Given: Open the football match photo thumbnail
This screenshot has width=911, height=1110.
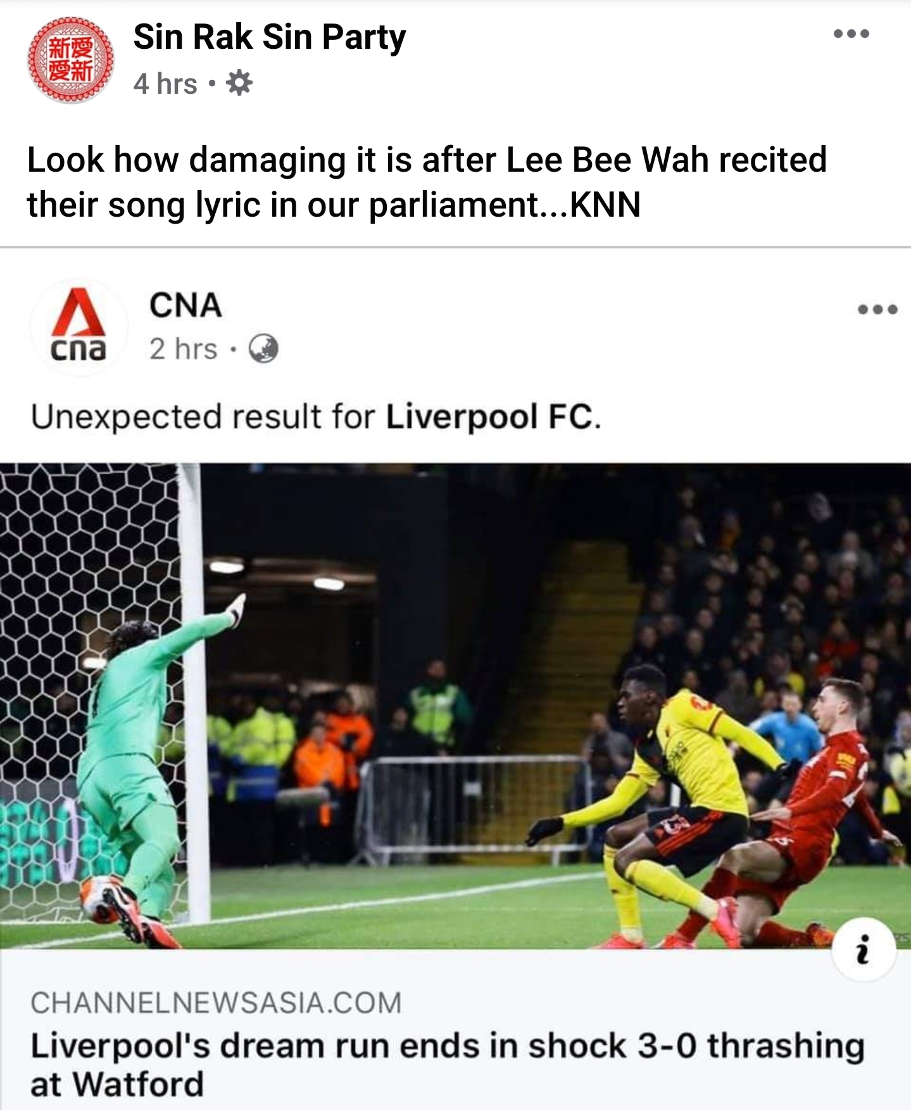Looking at the screenshot, I should tap(455, 706).
